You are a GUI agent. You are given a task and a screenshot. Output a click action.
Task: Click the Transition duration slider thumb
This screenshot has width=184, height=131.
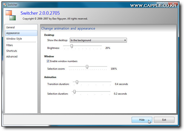pos(77,82)
